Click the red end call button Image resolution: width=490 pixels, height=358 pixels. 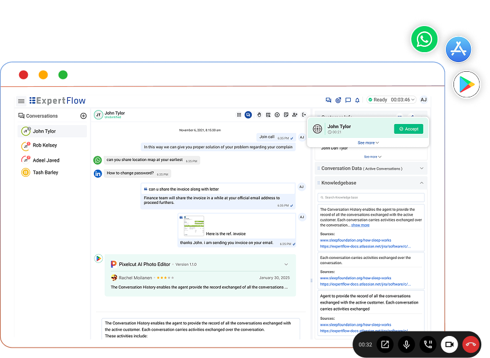click(470, 345)
